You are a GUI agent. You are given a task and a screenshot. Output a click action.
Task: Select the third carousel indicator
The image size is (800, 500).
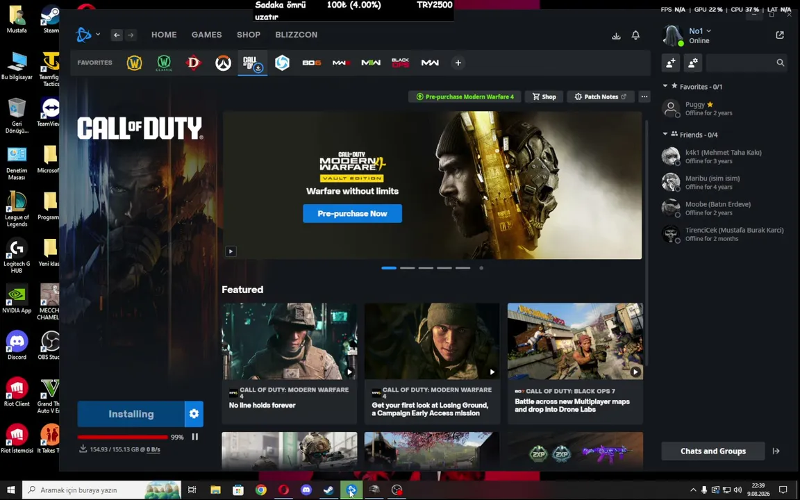426,268
